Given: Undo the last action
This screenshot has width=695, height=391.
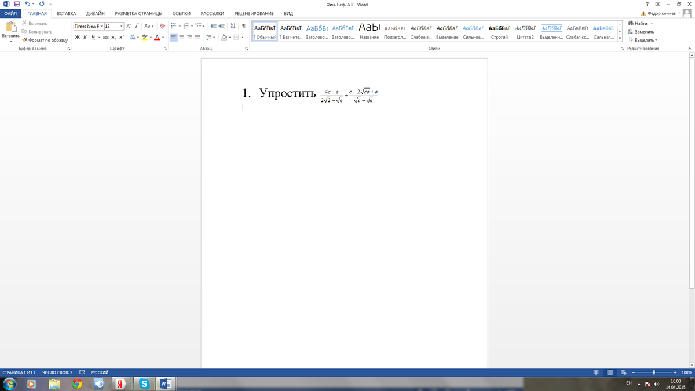Looking at the screenshot, I should (27, 4).
